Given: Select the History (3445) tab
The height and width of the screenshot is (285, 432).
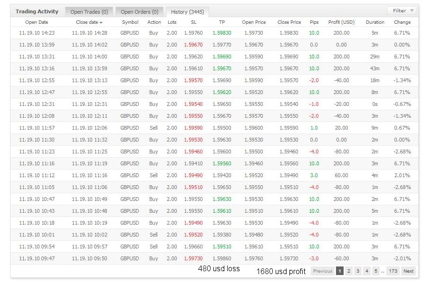Looking at the screenshot, I should (187, 12).
